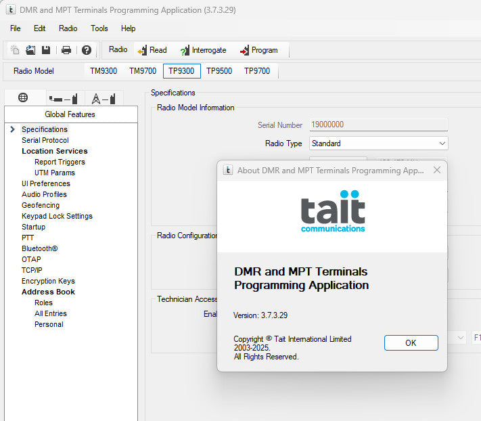This screenshot has height=421, width=481.
Task: Open Startup in the tree
Action: tap(33, 227)
